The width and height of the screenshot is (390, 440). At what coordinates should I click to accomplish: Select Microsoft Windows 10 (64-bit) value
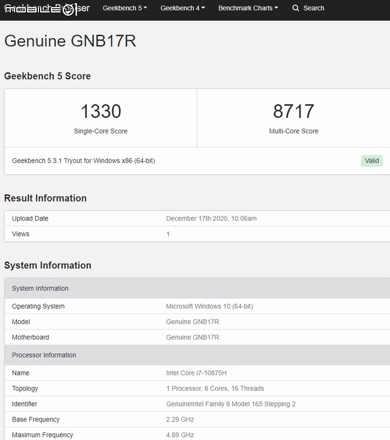[x=210, y=307]
